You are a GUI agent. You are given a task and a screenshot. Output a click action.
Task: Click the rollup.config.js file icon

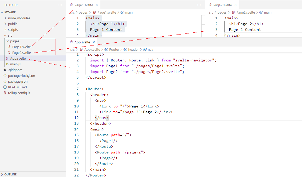pyautogui.click(x=5, y=93)
